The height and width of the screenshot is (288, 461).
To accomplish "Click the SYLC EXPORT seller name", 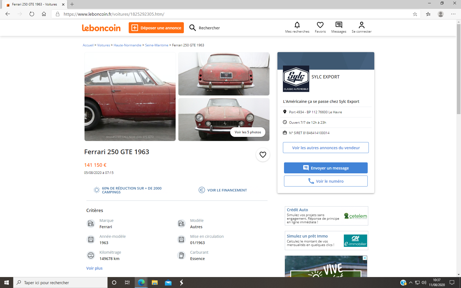I will pos(325,77).
